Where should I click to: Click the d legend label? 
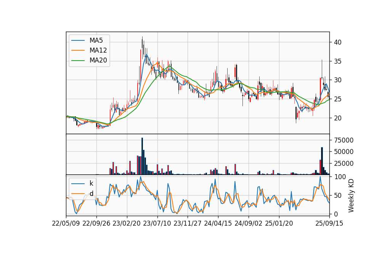(x=91, y=193)
